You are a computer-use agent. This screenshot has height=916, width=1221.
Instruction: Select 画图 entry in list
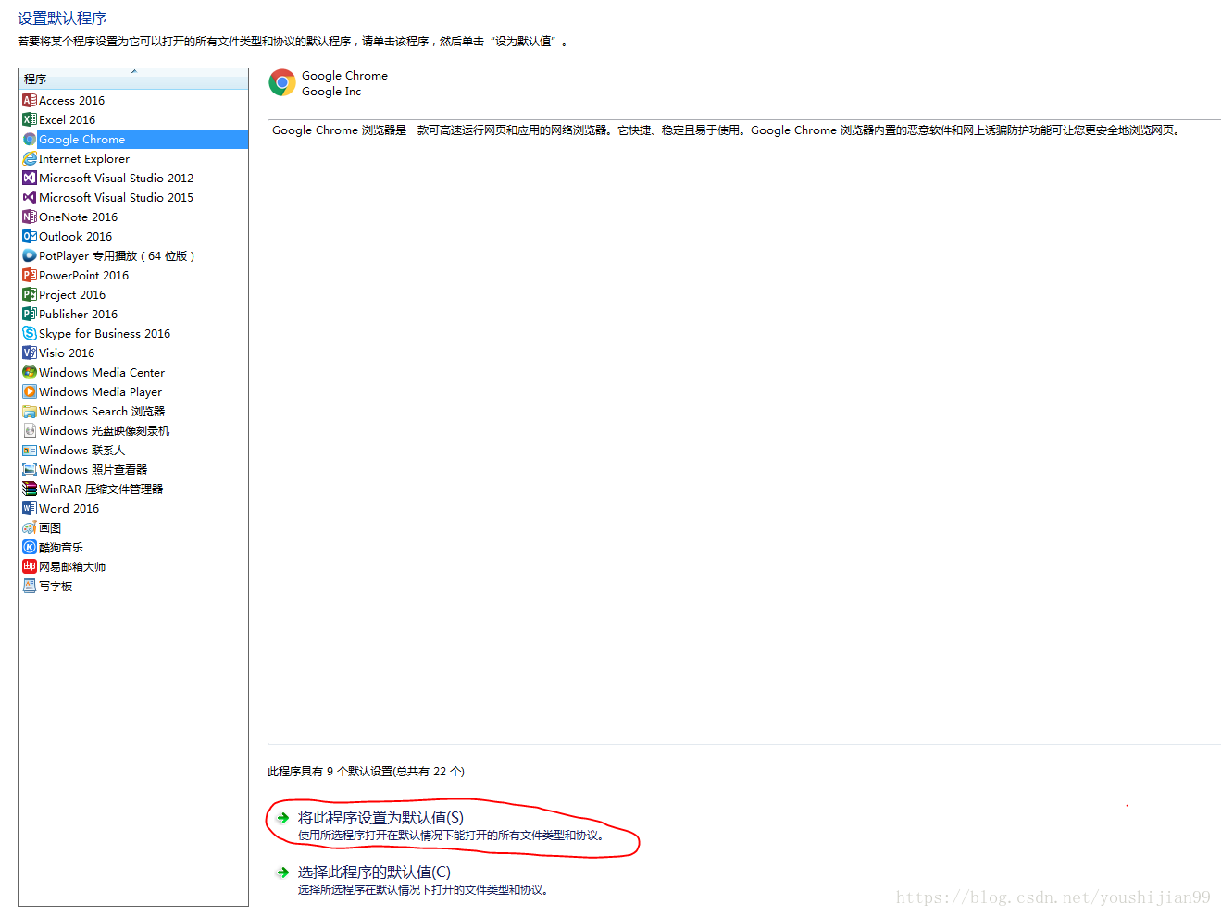coord(50,527)
